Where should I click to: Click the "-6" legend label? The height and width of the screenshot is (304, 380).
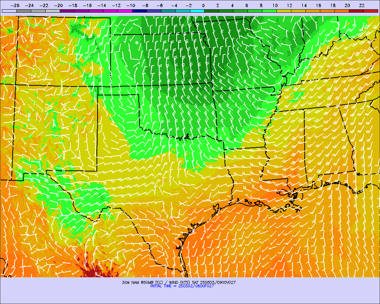click(160, 5)
